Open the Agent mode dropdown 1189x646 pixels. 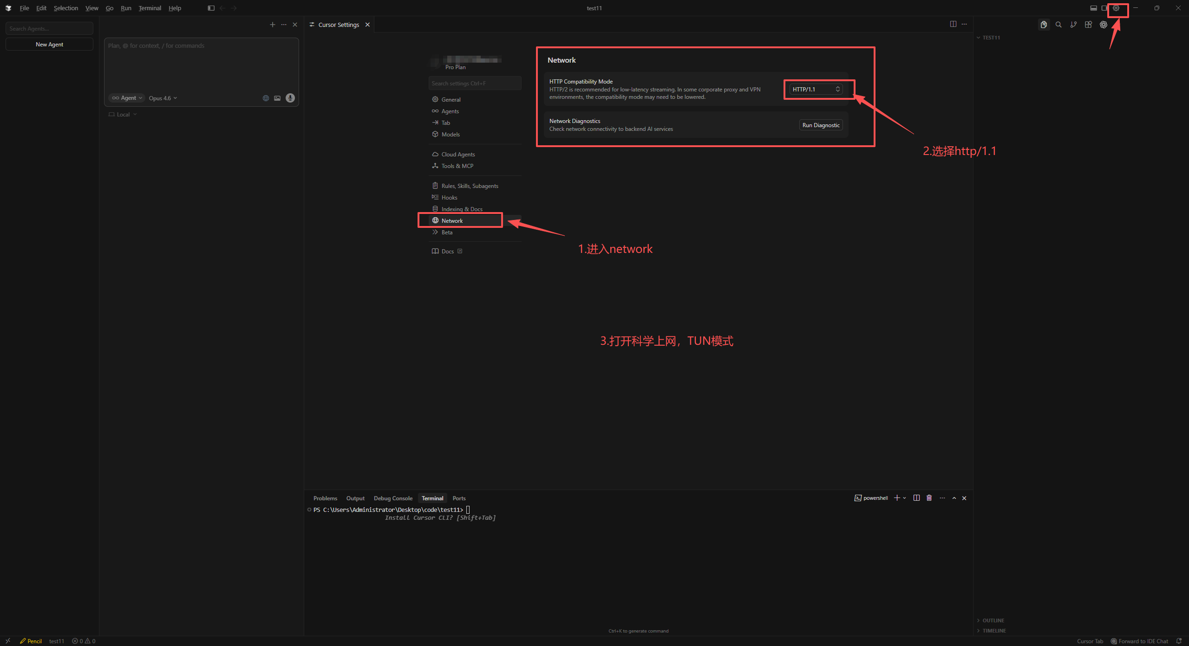coord(127,98)
